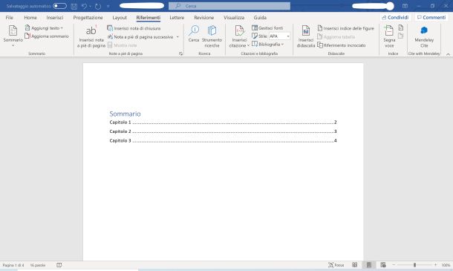
Task: Switch to the Revisione tab
Action: [x=204, y=17]
